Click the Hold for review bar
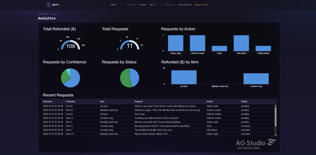Screen dimensions: 316x155 198,43
